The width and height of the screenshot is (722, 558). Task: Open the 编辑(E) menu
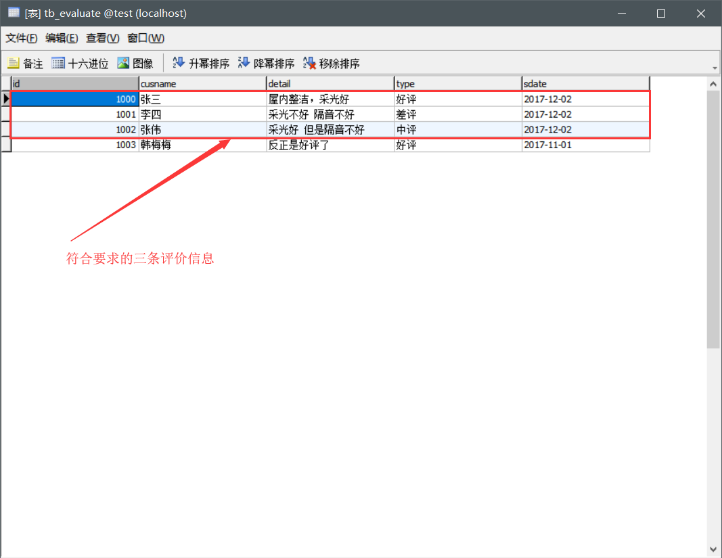point(62,38)
